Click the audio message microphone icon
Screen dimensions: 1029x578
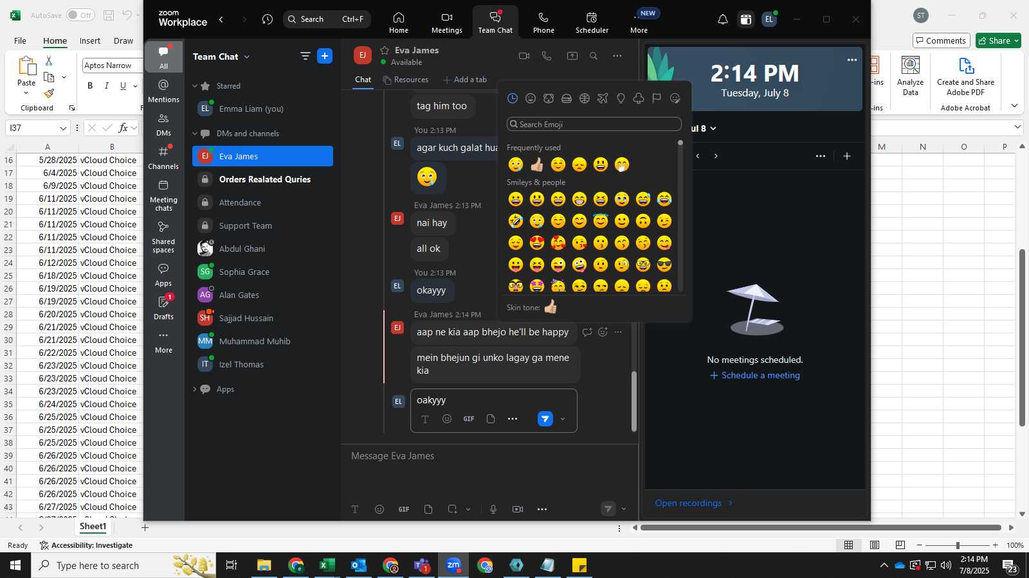pos(493,509)
